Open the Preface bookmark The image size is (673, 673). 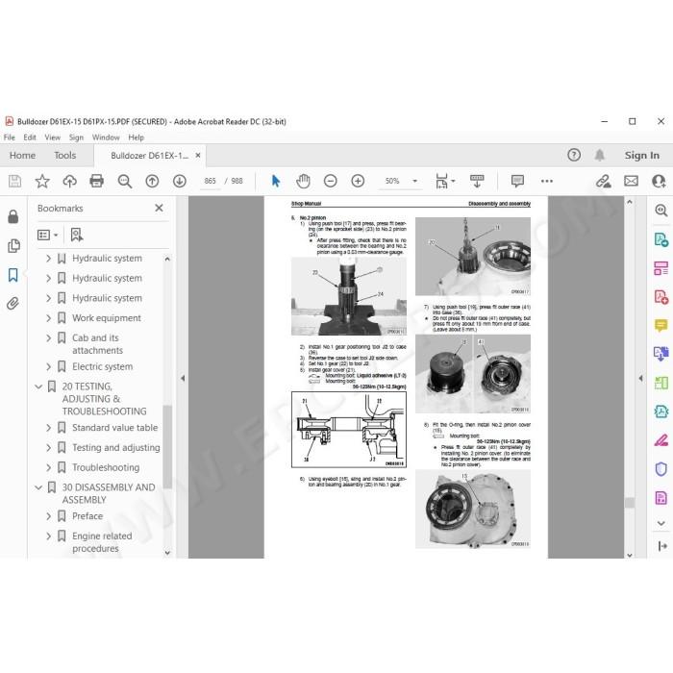coord(87,516)
